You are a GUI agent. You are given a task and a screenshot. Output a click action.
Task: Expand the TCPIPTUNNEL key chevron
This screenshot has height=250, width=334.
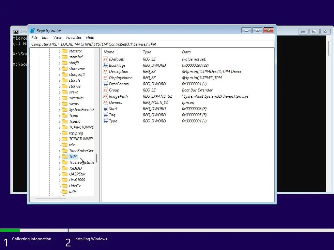tap(59, 139)
